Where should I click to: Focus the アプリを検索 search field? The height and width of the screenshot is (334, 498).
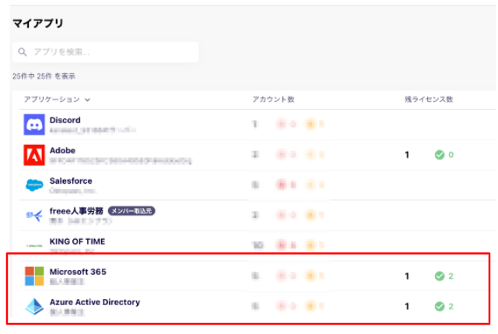click(x=106, y=52)
